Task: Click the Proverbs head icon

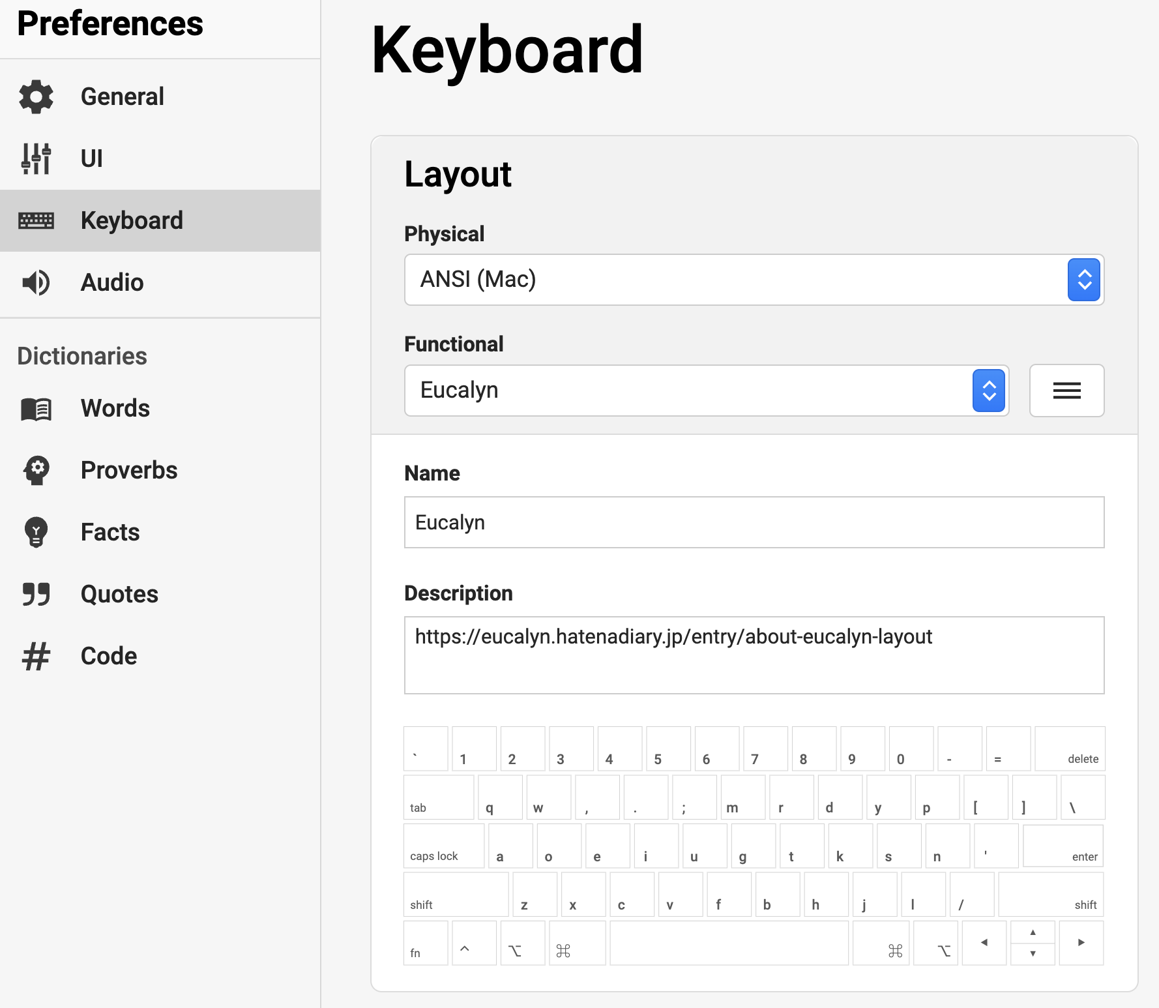Action: (x=37, y=470)
